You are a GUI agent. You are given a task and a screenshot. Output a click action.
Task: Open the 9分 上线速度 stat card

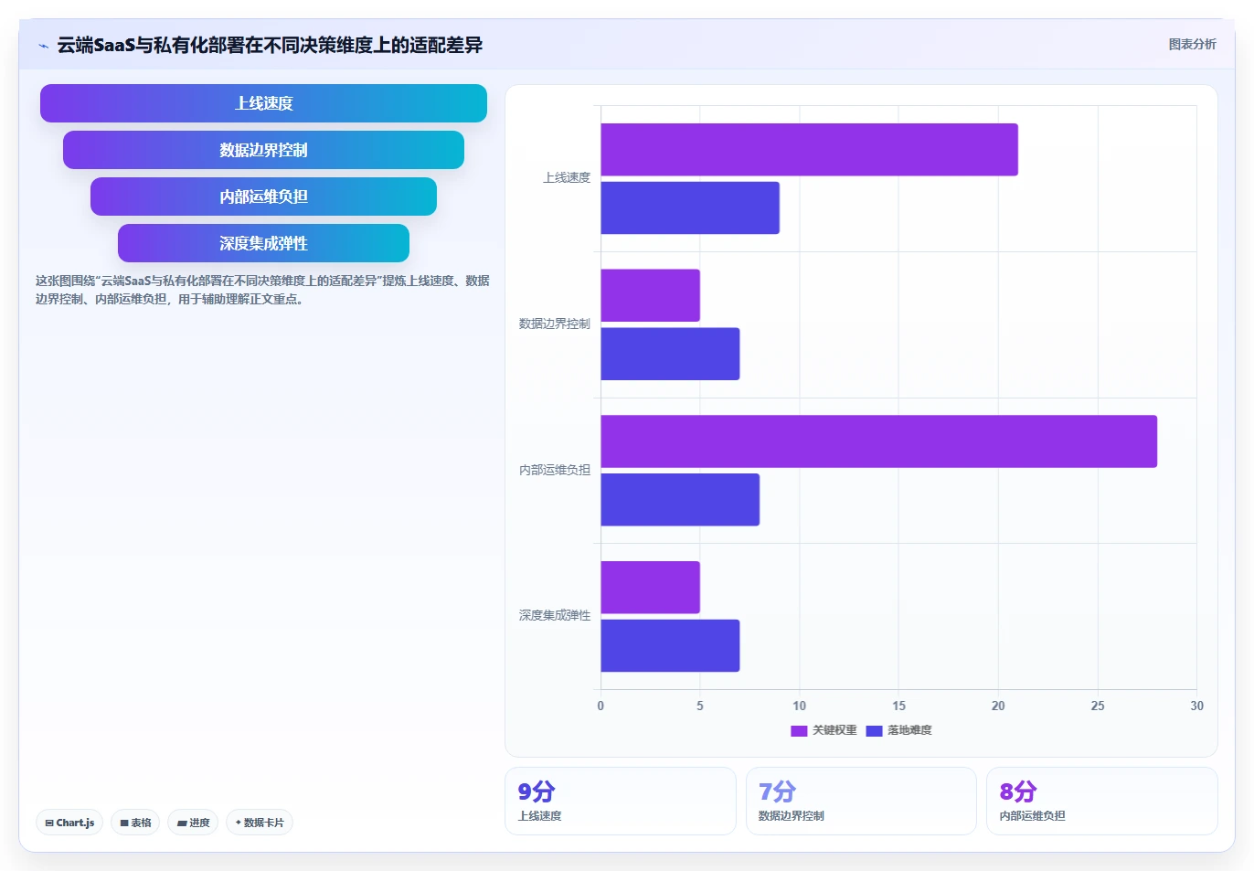pyautogui.click(x=621, y=801)
